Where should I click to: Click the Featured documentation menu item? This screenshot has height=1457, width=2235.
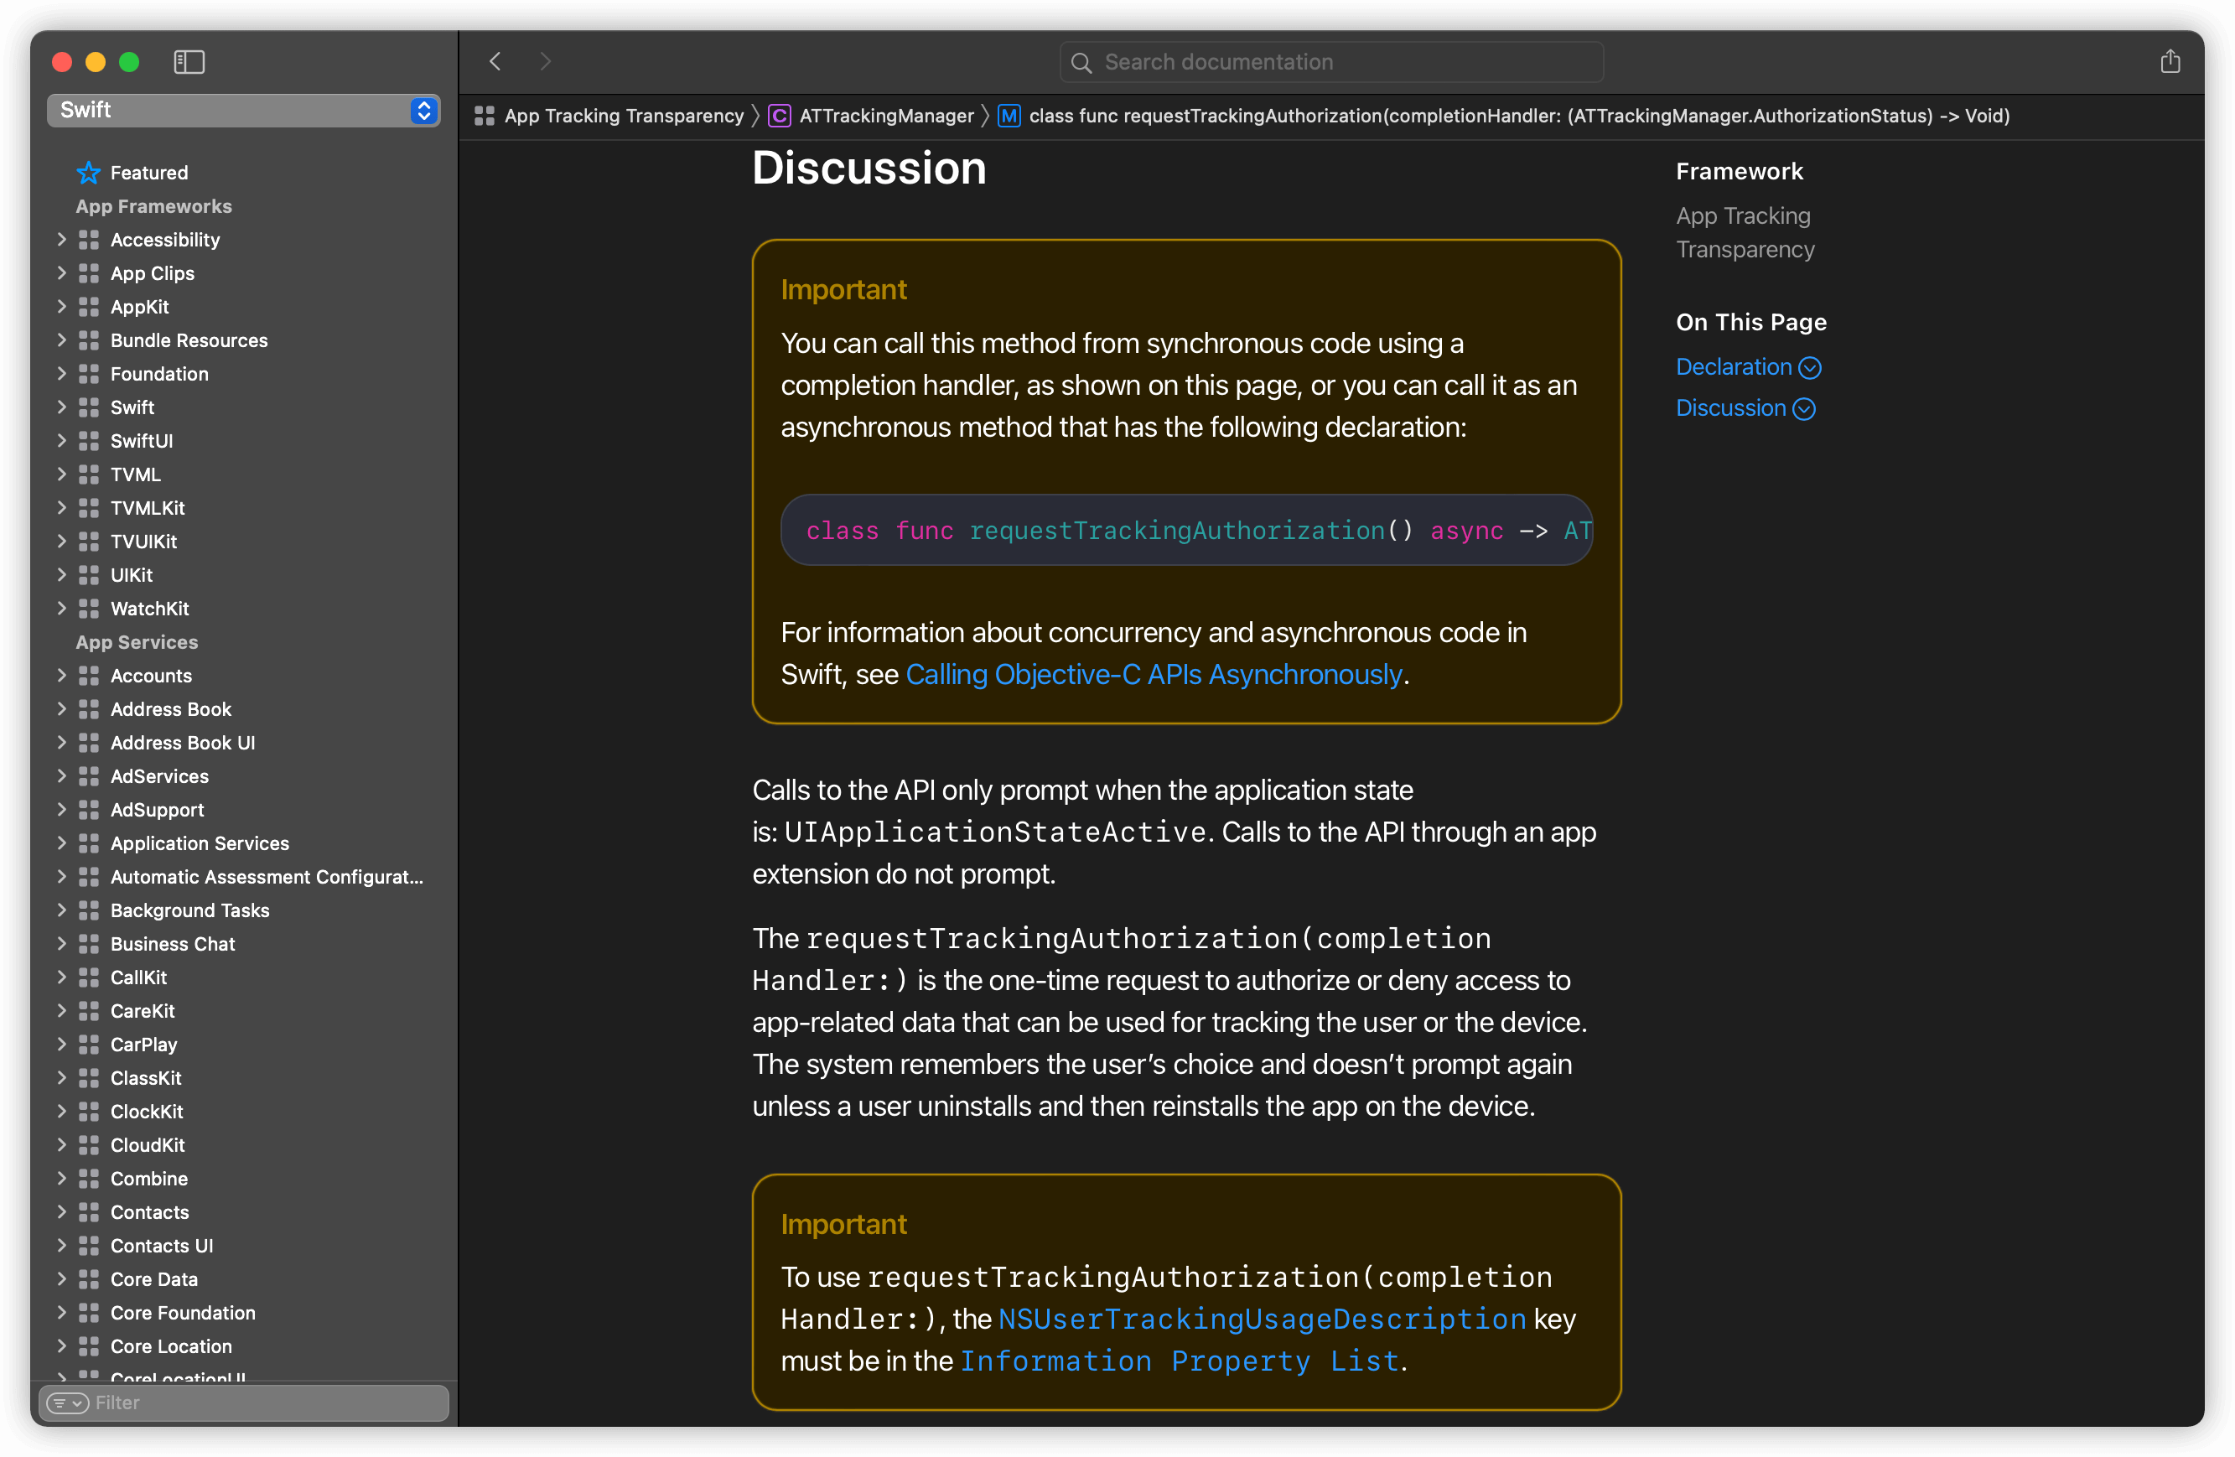(150, 171)
